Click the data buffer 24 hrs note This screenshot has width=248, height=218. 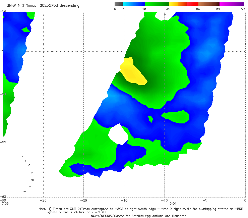point(77,212)
